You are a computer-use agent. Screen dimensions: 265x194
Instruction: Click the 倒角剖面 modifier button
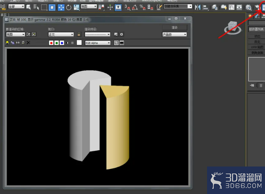257,53
